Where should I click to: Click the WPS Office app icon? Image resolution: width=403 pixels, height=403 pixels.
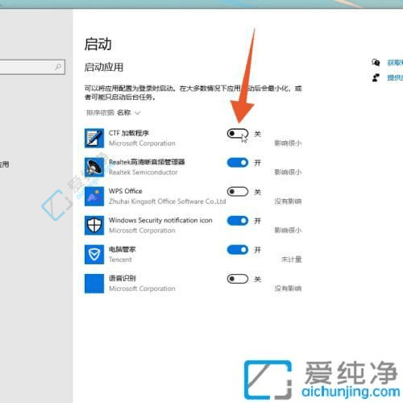(x=94, y=196)
